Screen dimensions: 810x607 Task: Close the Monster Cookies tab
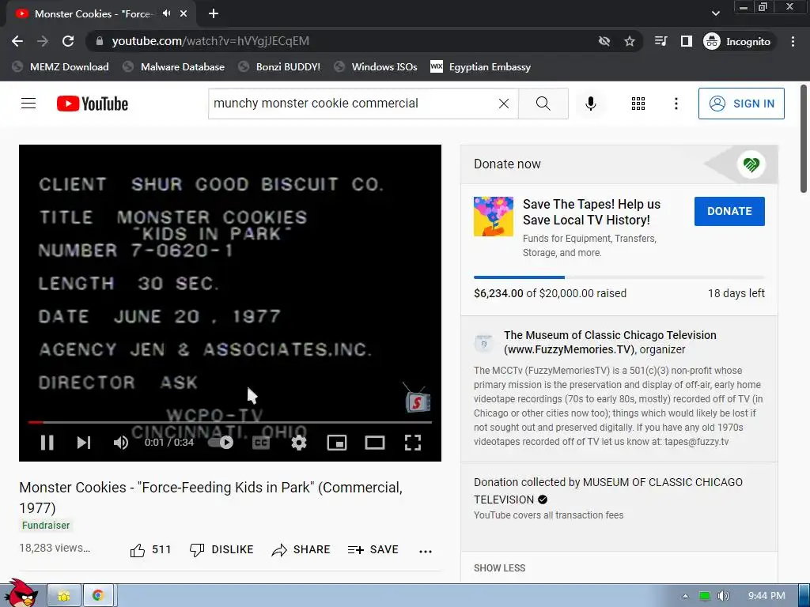(x=184, y=14)
